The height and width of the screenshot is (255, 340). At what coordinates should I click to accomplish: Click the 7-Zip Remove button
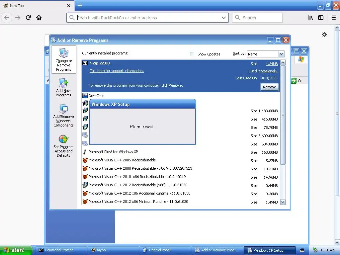[270, 87]
